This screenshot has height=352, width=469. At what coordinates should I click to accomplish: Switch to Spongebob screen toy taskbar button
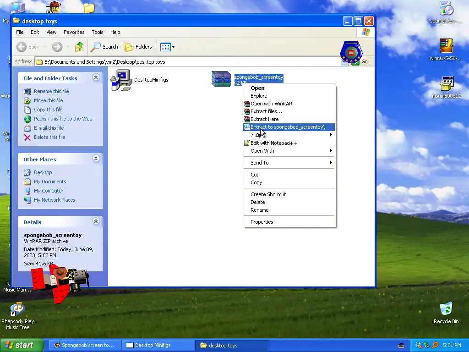pyautogui.click(x=84, y=346)
